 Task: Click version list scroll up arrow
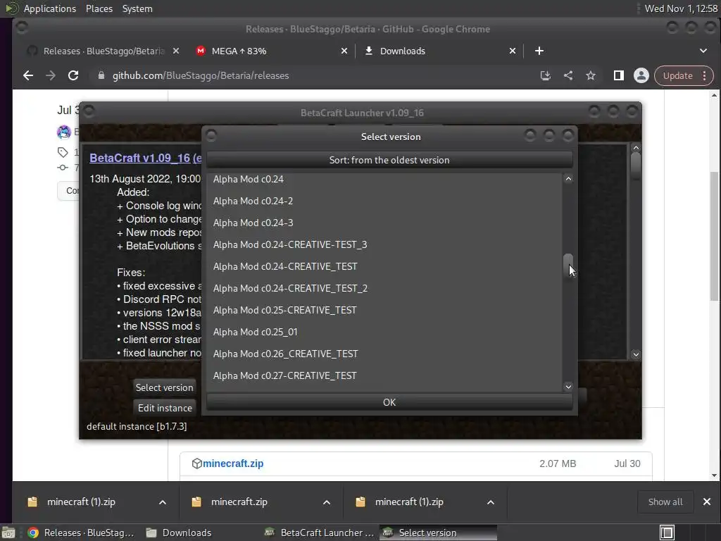(x=568, y=179)
